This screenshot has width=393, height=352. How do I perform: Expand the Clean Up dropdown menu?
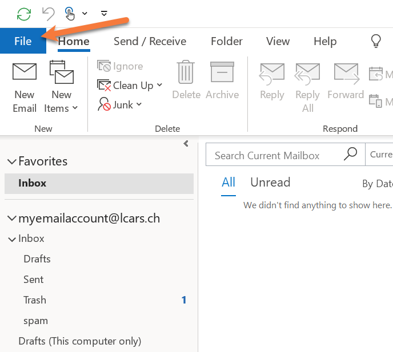click(160, 86)
